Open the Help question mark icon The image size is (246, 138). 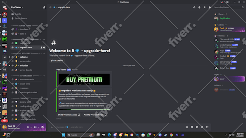[x=227, y=2]
